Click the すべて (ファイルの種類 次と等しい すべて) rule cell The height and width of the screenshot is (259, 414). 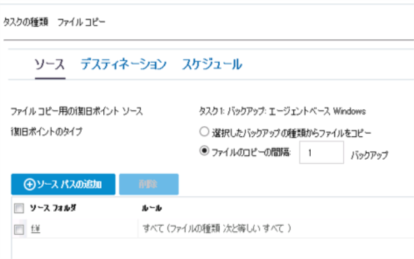tap(216, 229)
